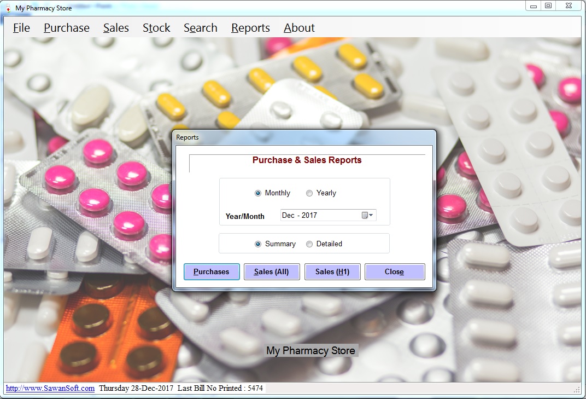The image size is (586, 399).
Task: Expand the Stock menu
Action: pos(156,28)
